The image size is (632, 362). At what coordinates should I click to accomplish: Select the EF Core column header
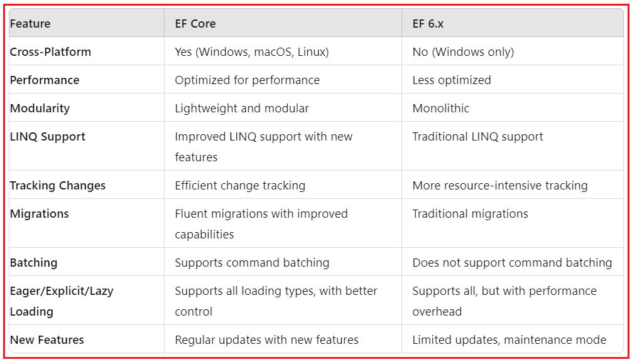(195, 24)
